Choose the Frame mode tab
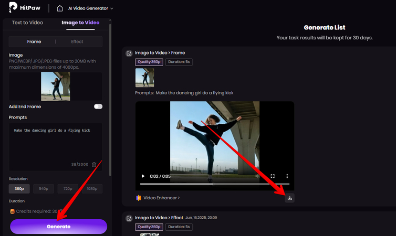Image resolution: width=396 pixels, height=236 pixels. click(x=34, y=41)
